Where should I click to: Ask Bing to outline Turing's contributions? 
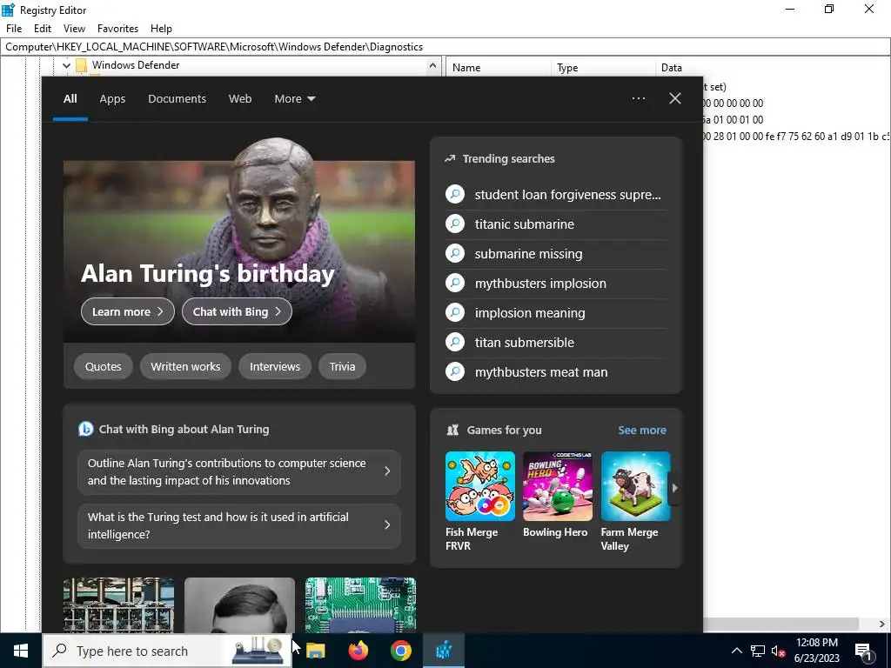click(239, 472)
